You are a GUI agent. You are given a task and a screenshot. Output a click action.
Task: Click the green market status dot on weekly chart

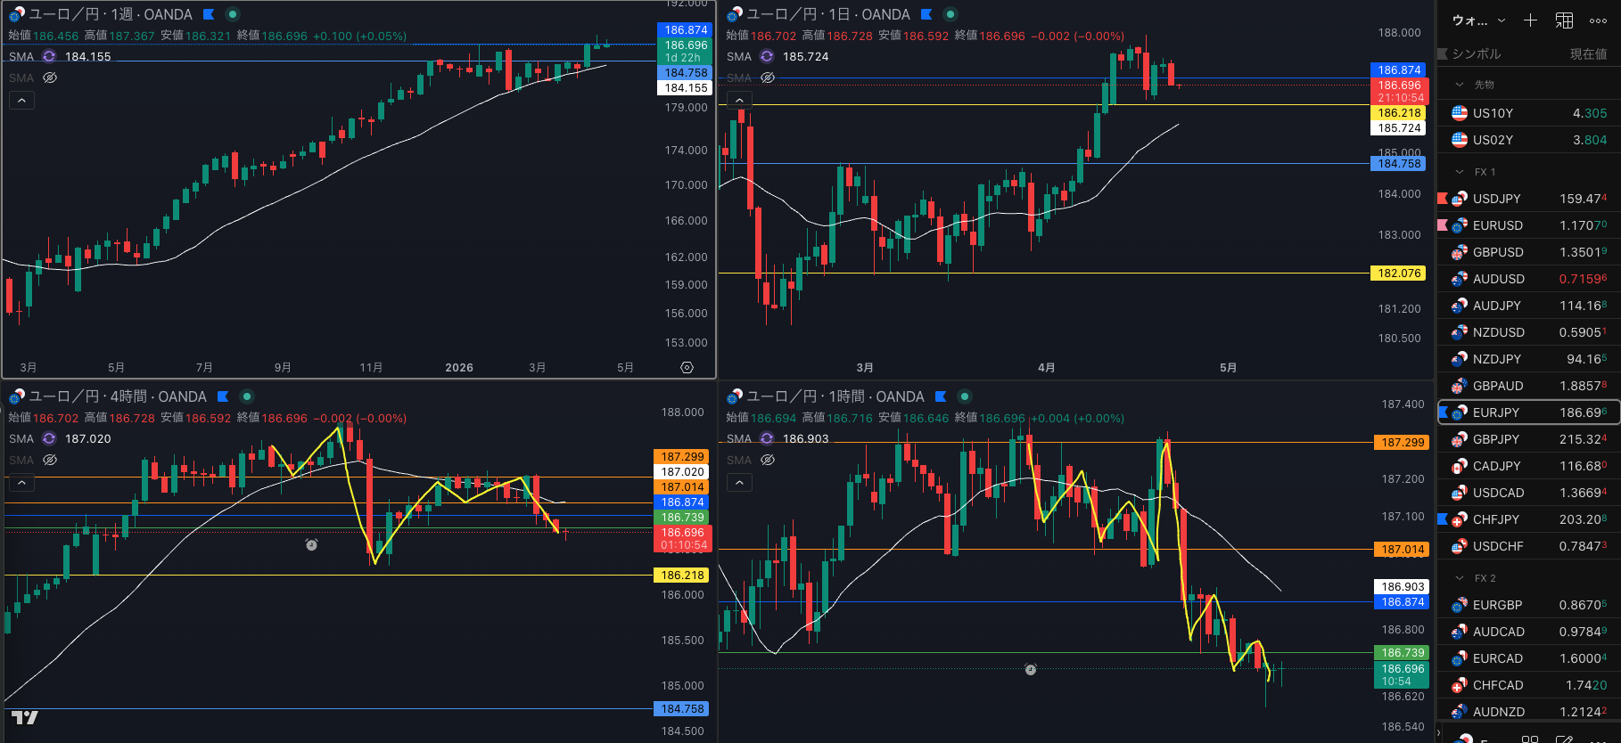click(x=233, y=14)
